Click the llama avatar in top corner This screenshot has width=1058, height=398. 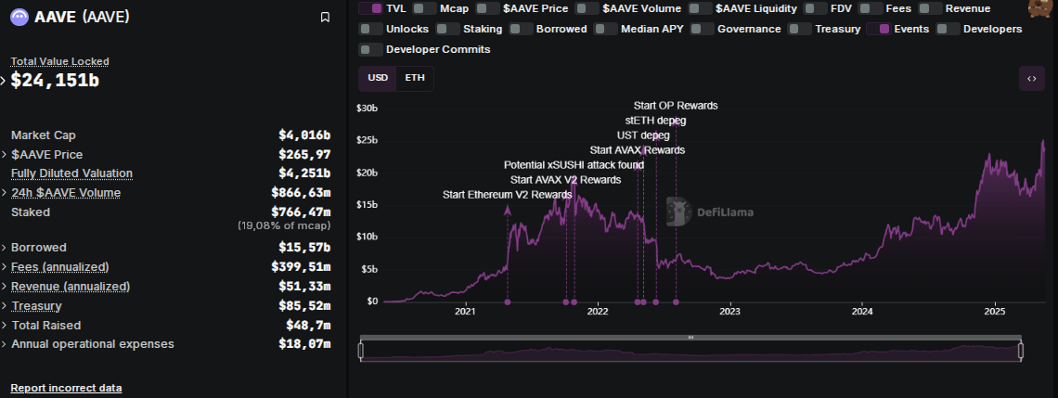(1042, 8)
